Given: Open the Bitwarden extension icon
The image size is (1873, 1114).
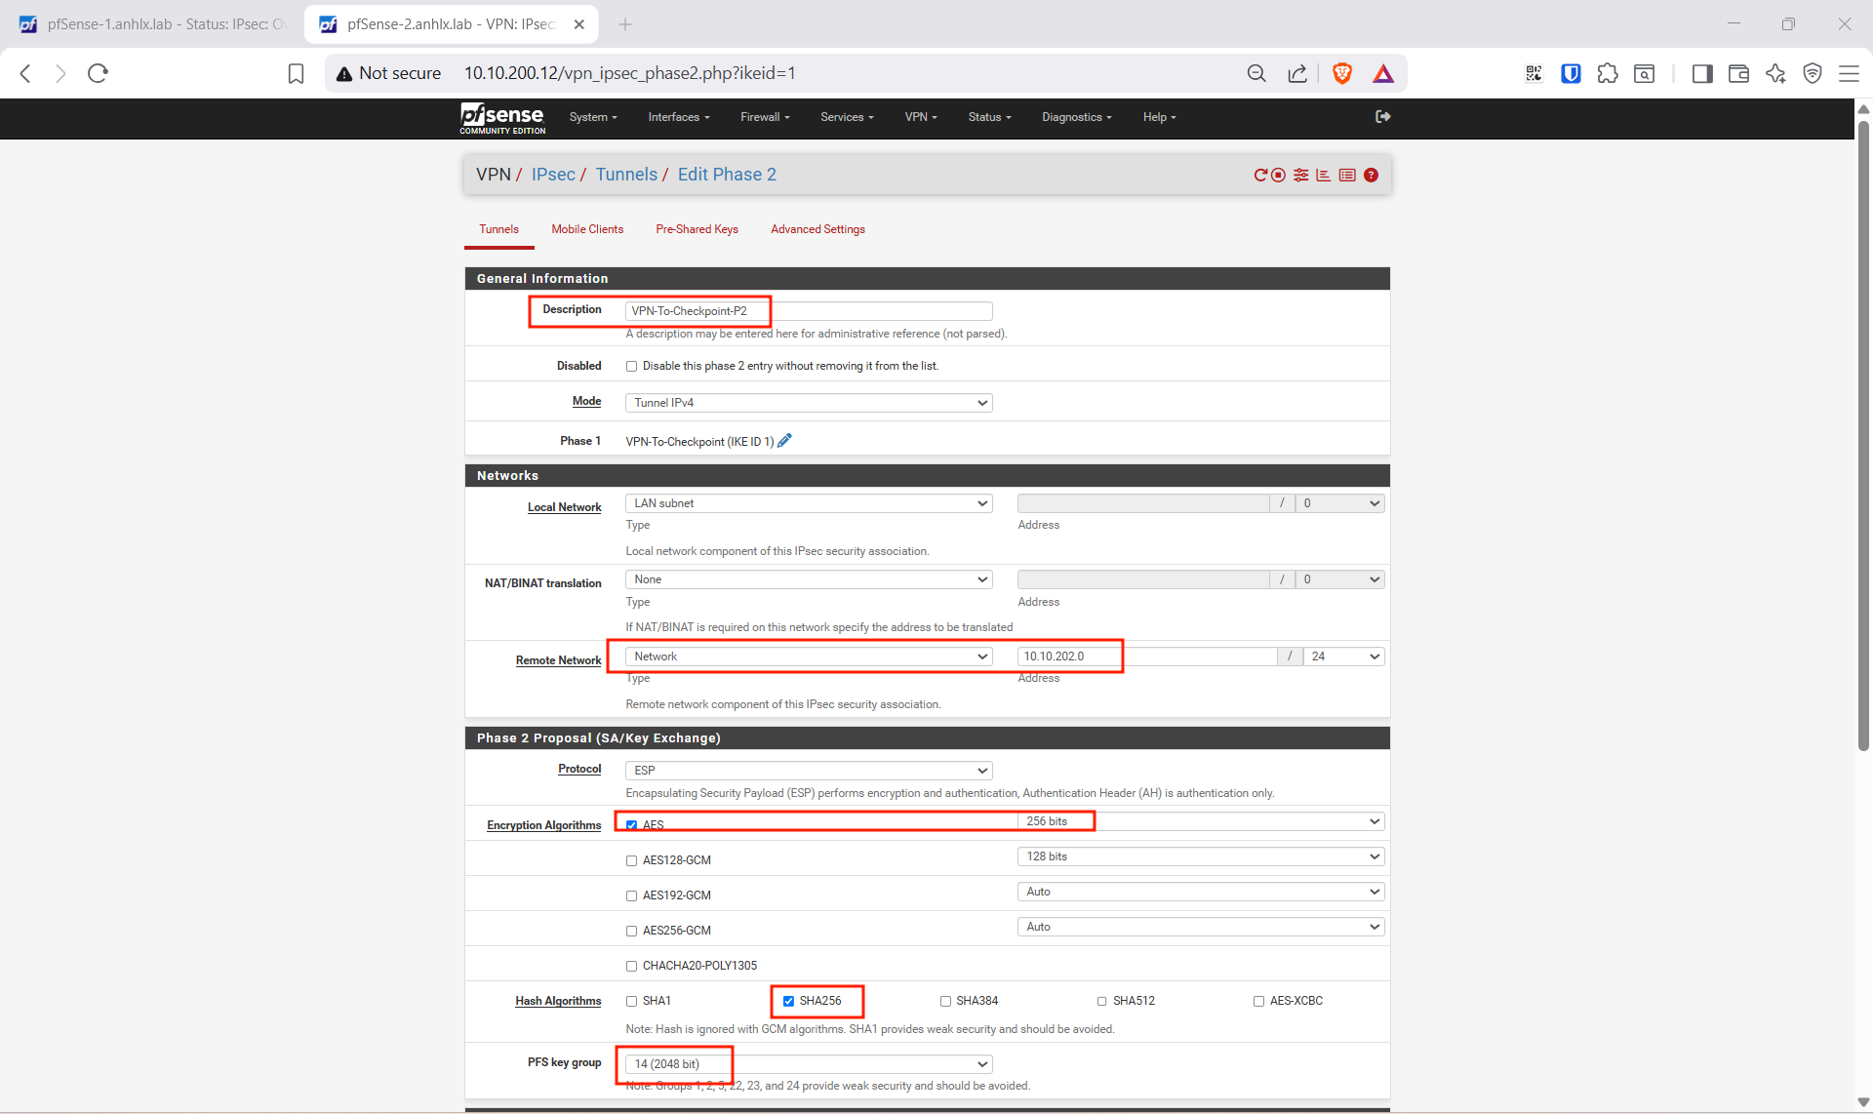Looking at the screenshot, I should [1571, 73].
